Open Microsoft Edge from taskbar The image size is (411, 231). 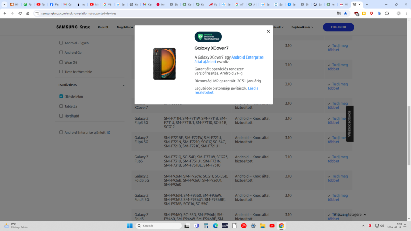pos(215,226)
